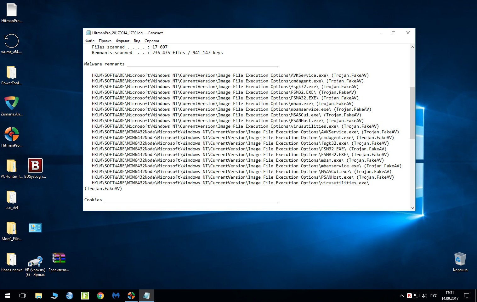Click the Windows Start button
Screen dimensions: 477x302
(8, 296)
